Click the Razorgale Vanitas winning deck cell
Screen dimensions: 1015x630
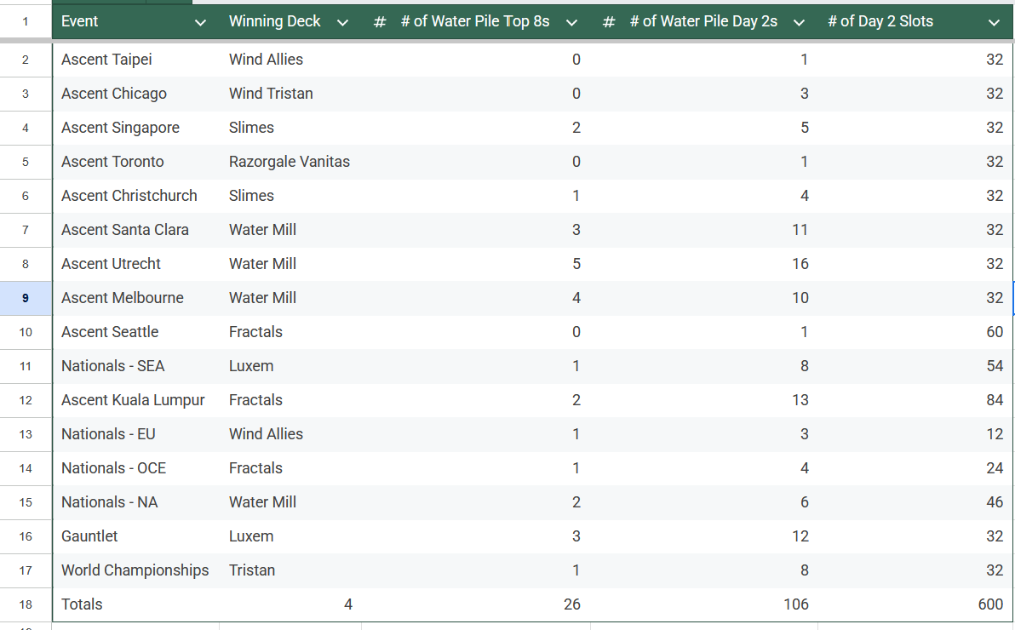pos(290,161)
